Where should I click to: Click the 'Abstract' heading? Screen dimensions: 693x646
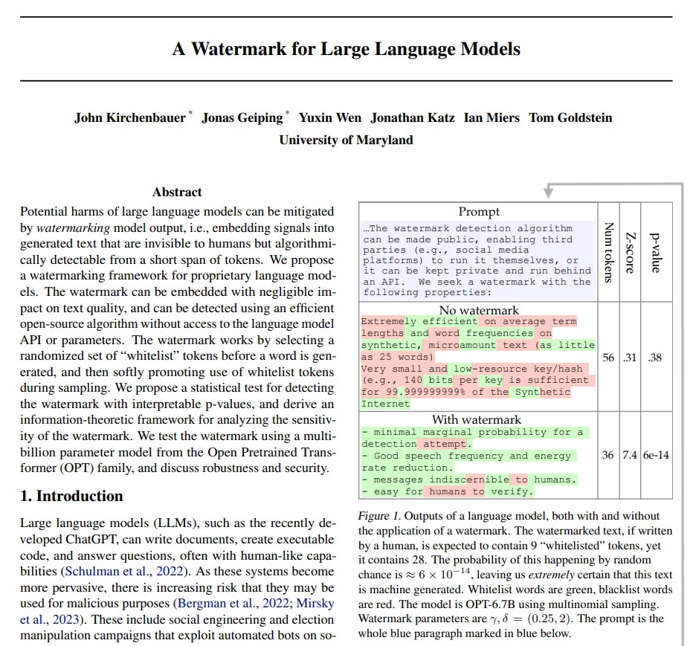(177, 192)
